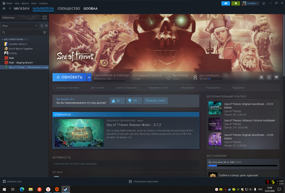Open Soundtrack 2024 Edition thumbnail

215,108
